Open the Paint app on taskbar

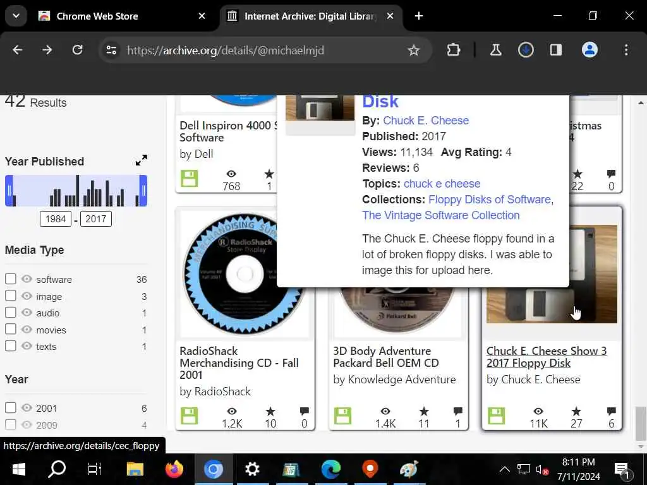coord(409,469)
